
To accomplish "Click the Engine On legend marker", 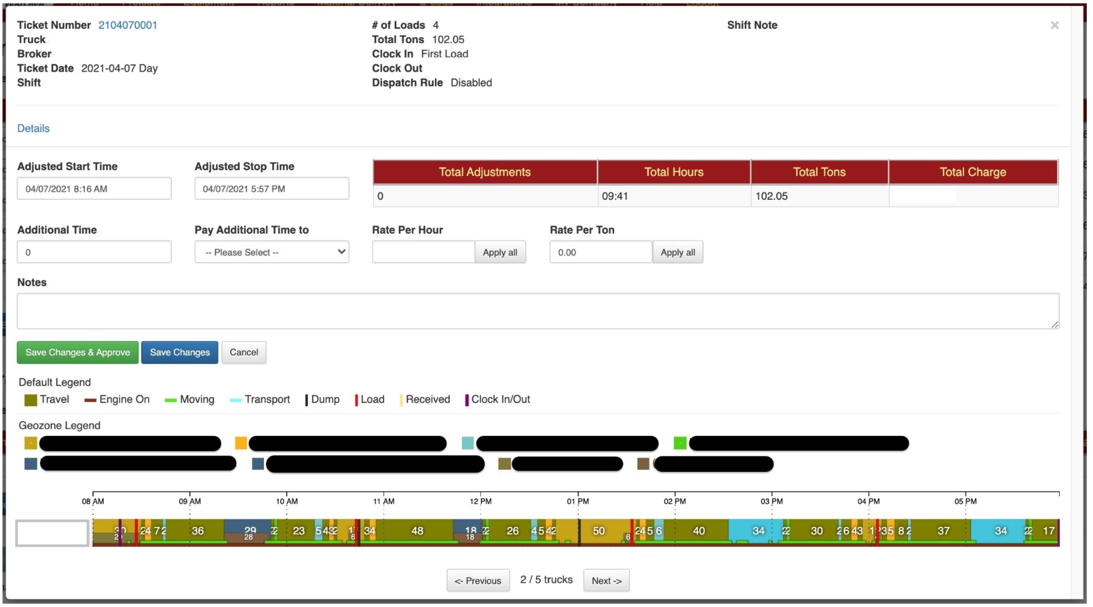I will (90, 400).
